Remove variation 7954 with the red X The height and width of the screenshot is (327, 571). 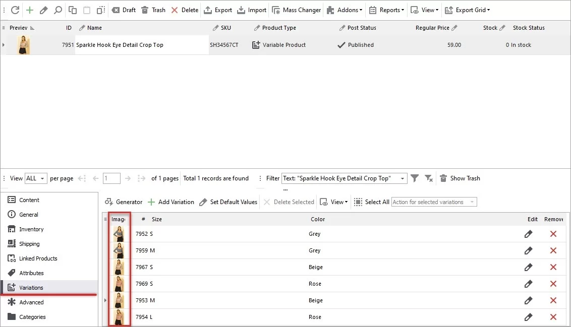point(553,317)
